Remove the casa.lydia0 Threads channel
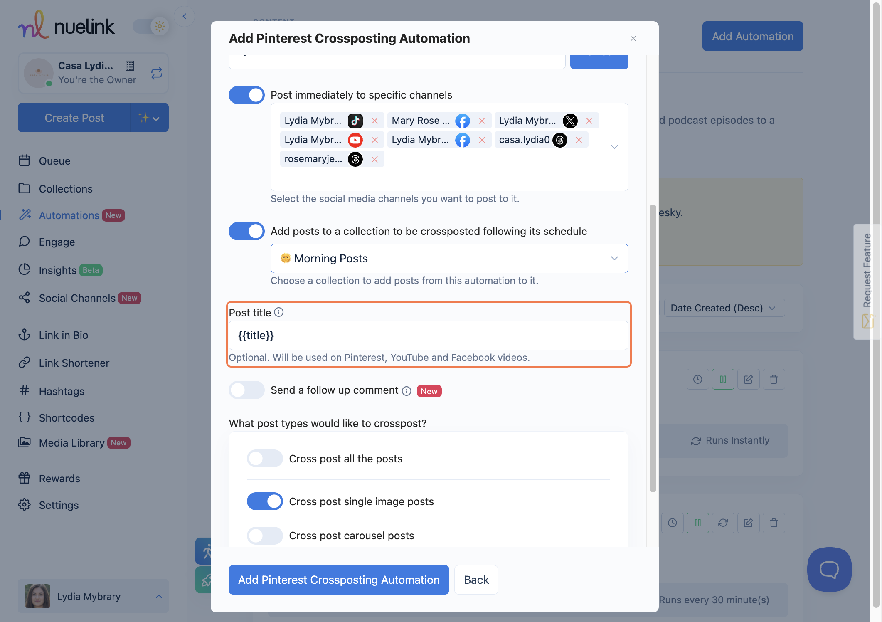Screen dimensions: 882x622 pyautogui.click(x=579, y=140)
